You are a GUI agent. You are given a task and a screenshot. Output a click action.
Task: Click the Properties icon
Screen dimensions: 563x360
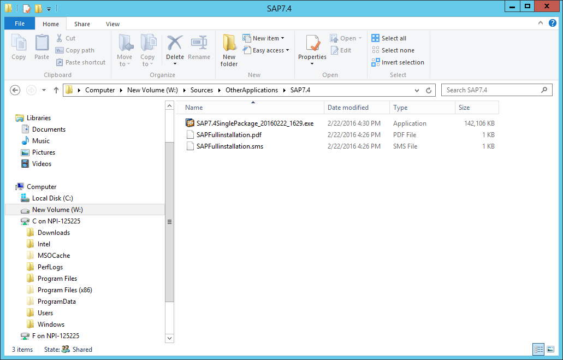click(x=312, y=44)
